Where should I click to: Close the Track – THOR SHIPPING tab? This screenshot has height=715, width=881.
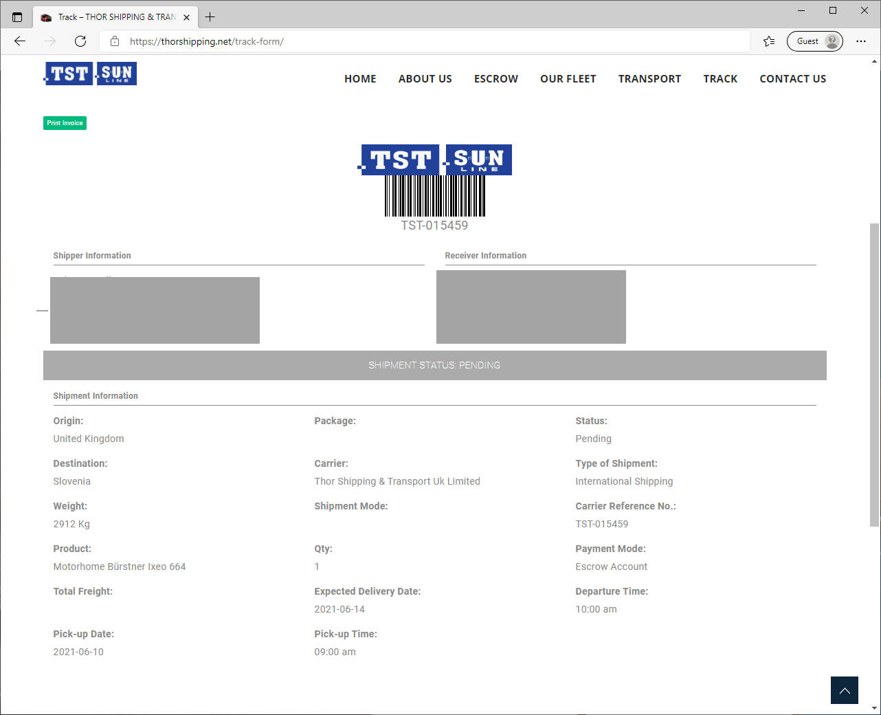(186, 17)
